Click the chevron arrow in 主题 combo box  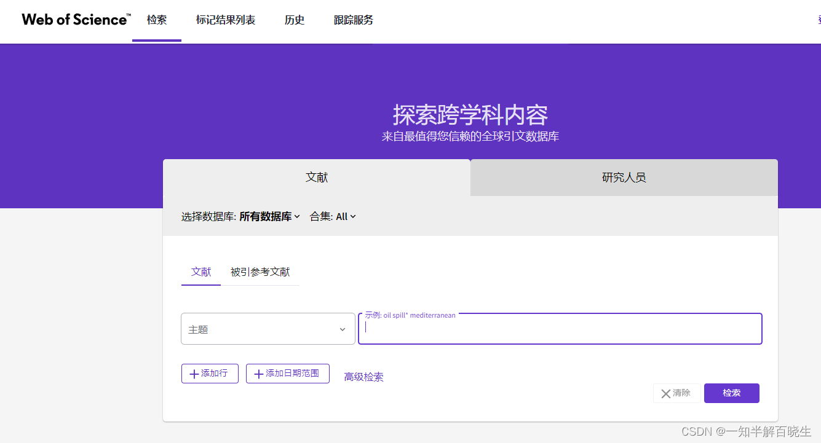(x=343, y=329)
